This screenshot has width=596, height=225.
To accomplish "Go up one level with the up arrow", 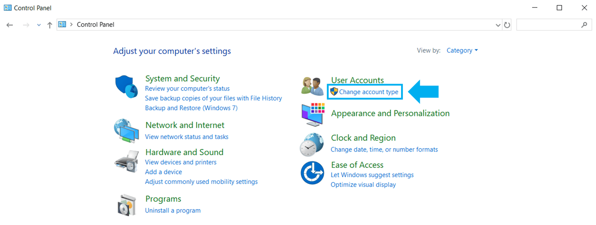I will [50, 25].
